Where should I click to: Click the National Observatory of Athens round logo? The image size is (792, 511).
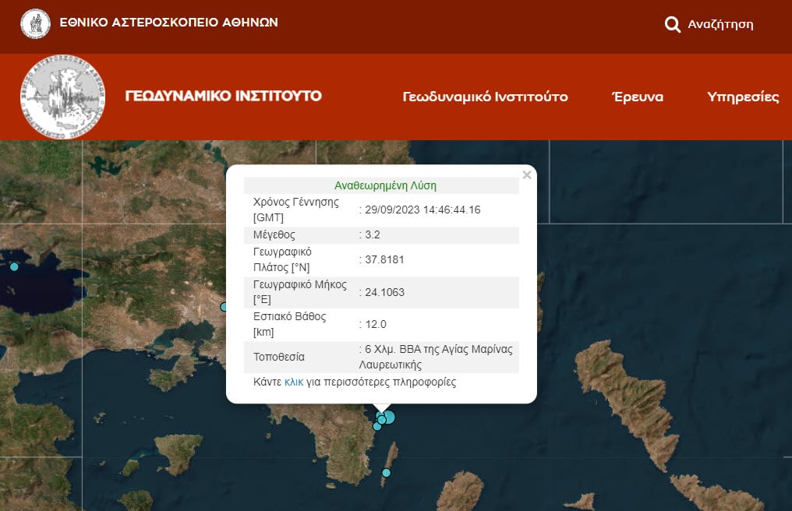[x=35, y=23]
